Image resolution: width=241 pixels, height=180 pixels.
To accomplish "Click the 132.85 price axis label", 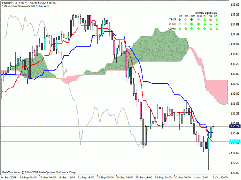I will point(235,74).
